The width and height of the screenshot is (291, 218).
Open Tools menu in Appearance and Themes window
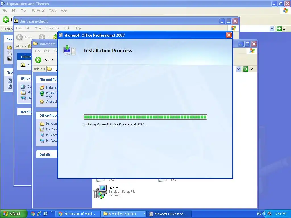tap(53, 11)
